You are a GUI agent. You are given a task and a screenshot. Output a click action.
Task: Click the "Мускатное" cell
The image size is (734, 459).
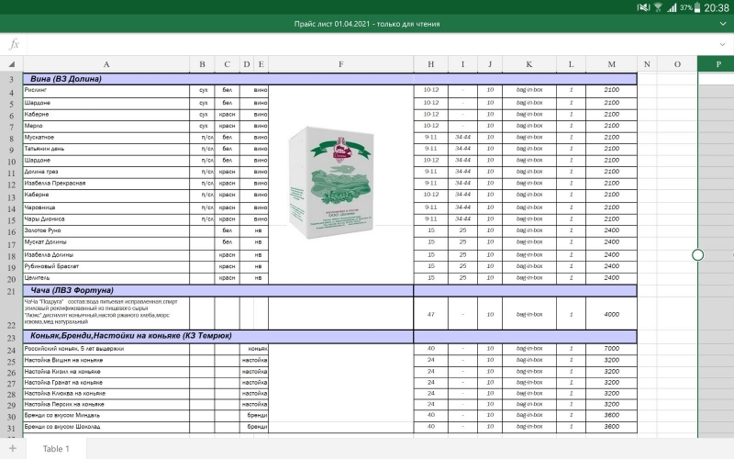pos(106,138)
